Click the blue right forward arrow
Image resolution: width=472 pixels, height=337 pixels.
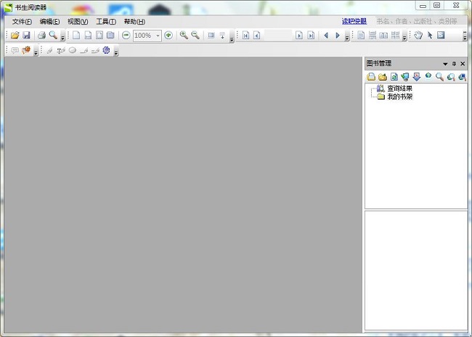[338, 36]
